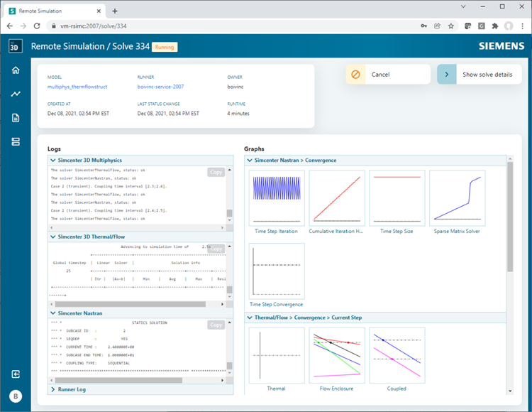Select the Remote Simulation browser tab
The height and width of the screenshot is (412, 532).
click(x=55, y=11)
